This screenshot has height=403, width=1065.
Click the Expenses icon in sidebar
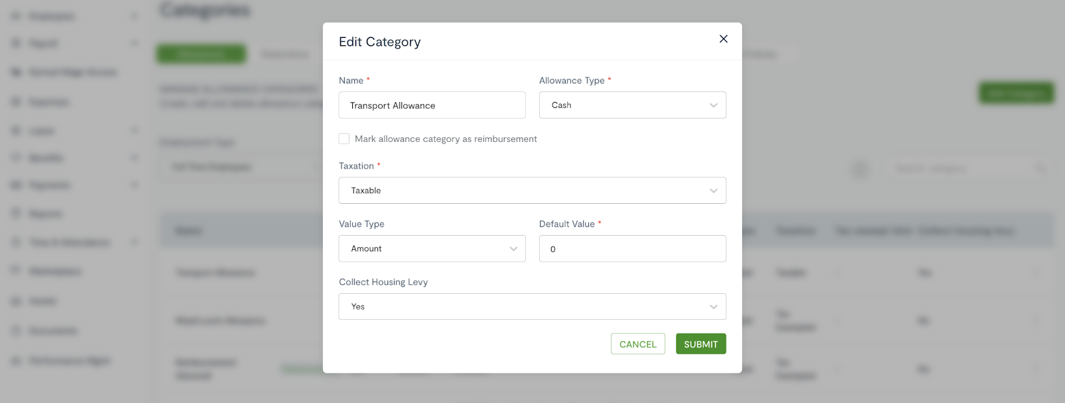[x=16, y=102]
